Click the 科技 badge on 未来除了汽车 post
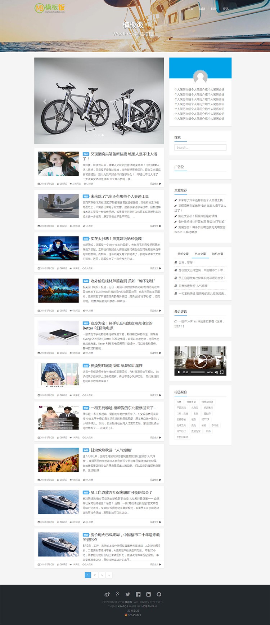Image resolution: width=270 pixels, height=625 pixels. tap(86, 196)
